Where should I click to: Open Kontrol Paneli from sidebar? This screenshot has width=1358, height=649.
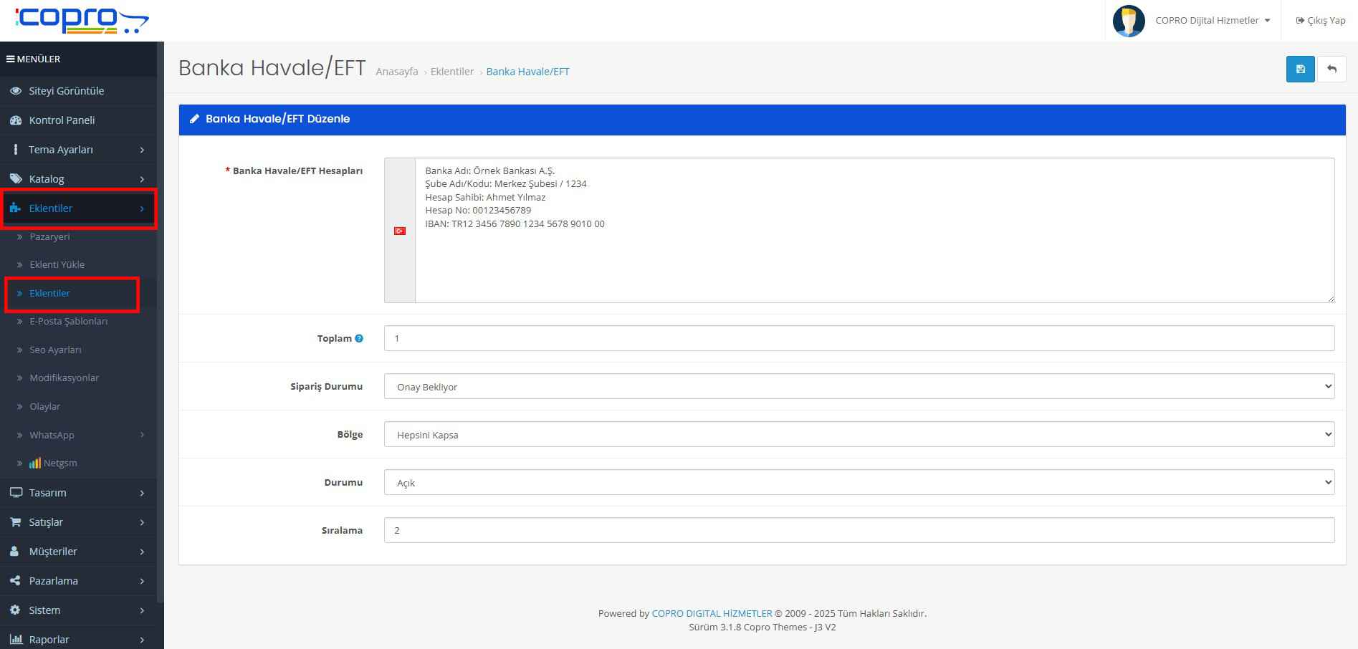tap(62, 120)
